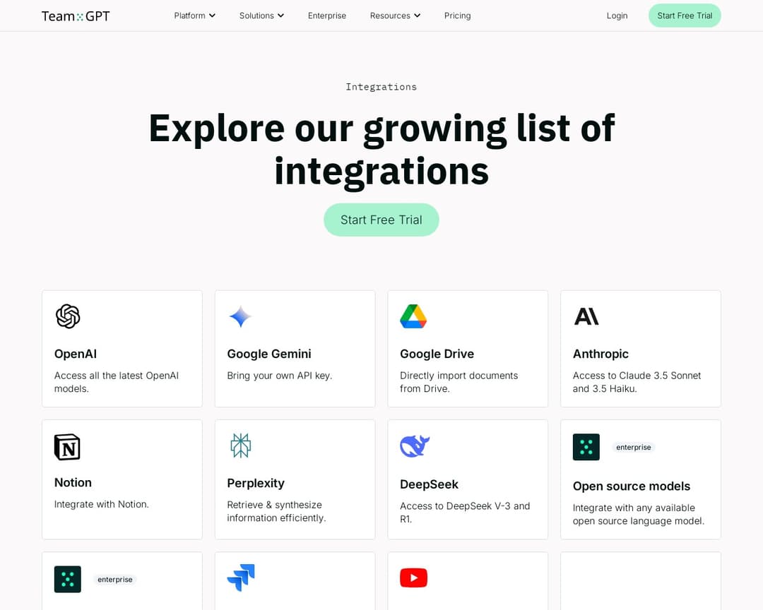Click the Login link
The height and width of the screenshot is (610, 763).
click(x=617, y=16)
